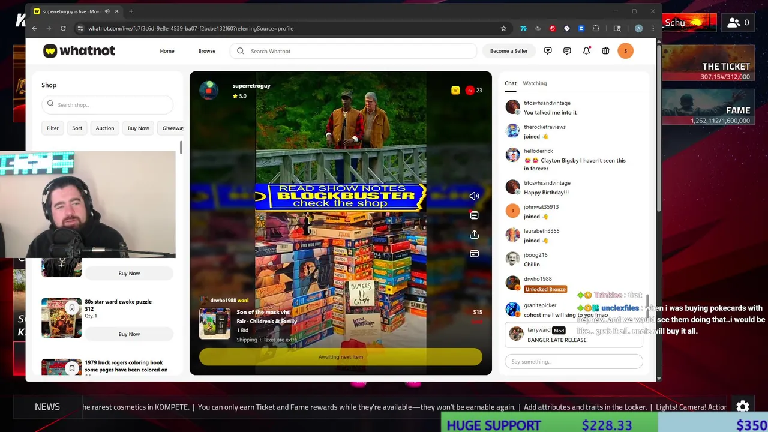Click the yellow crown icon on stream
This screenshot has width=768, height=432.
tap(455, 90)
